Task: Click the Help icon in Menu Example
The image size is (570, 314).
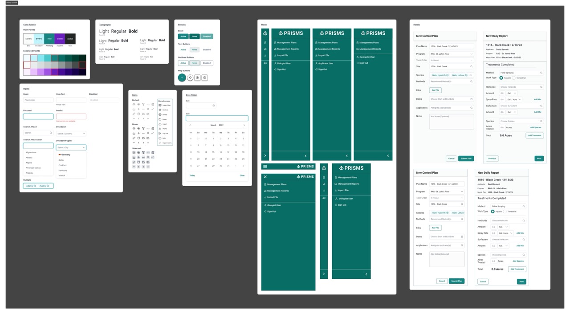Action: coord(160,138)
